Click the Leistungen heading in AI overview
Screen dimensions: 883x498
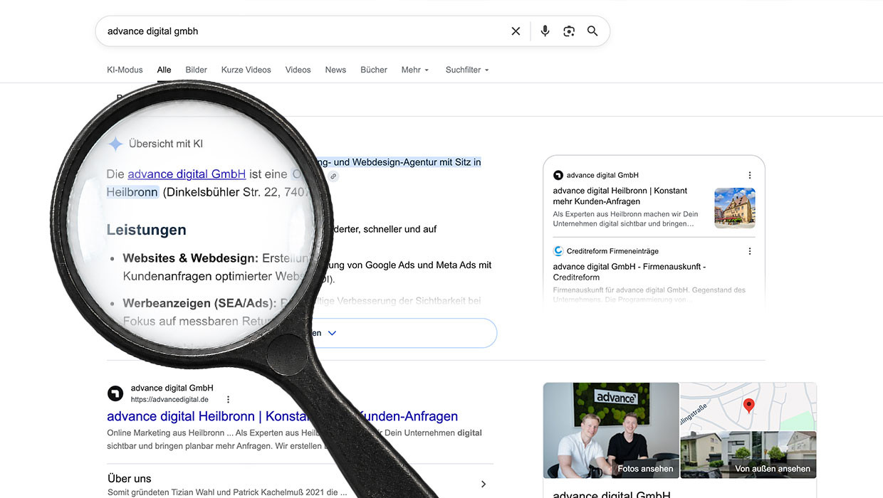coord(147,230)
